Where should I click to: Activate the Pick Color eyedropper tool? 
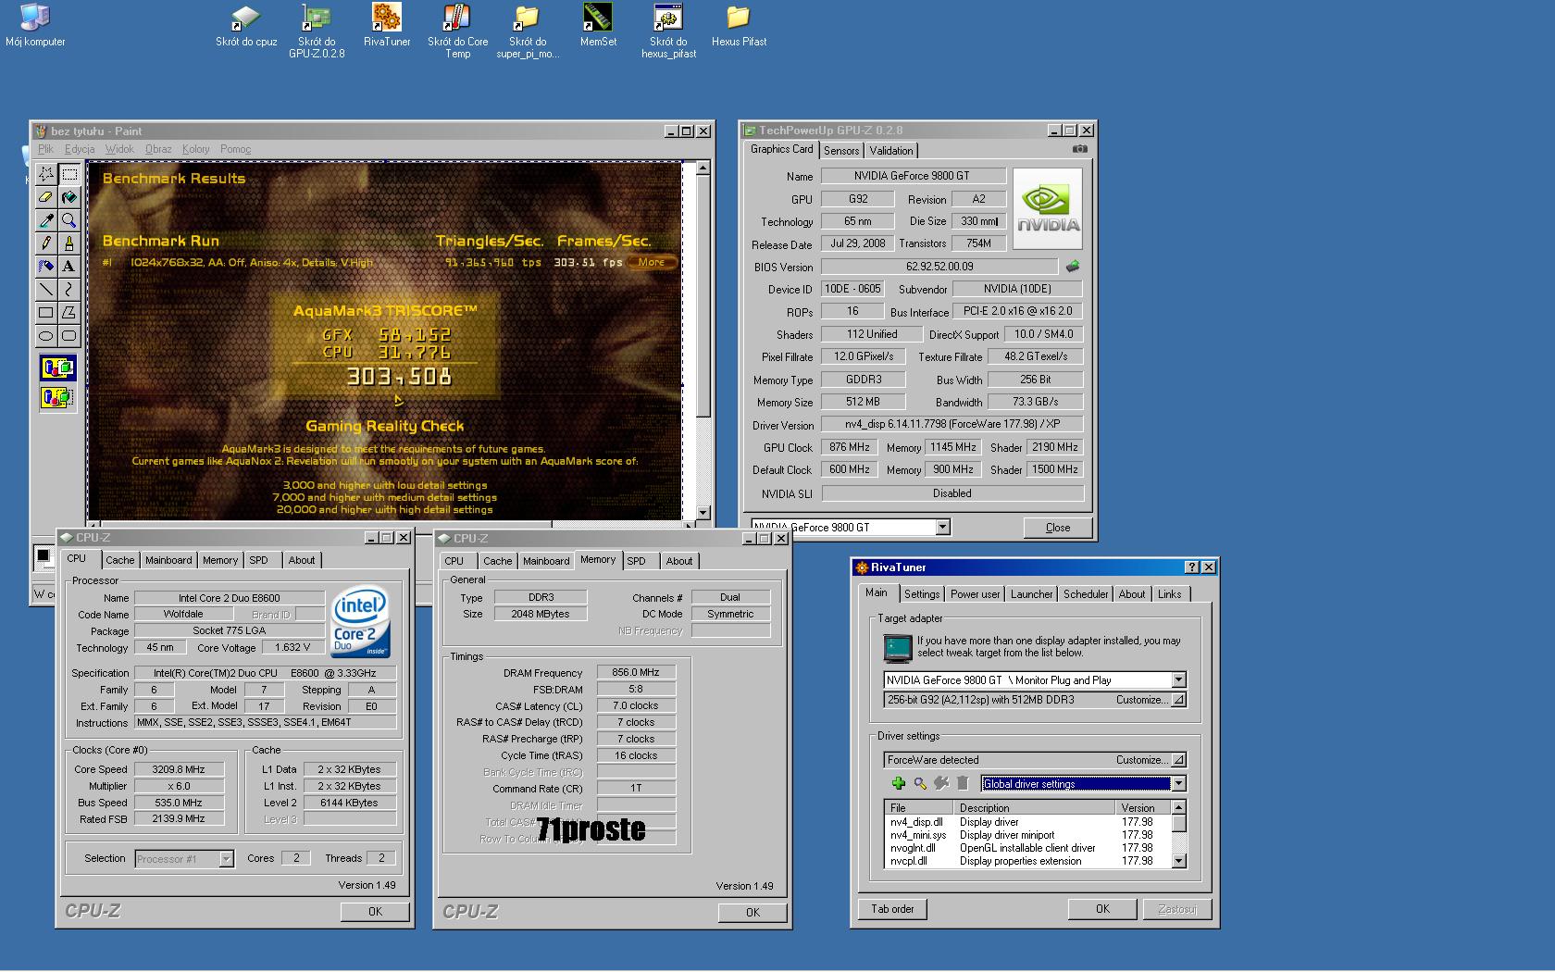coord(45,220)
